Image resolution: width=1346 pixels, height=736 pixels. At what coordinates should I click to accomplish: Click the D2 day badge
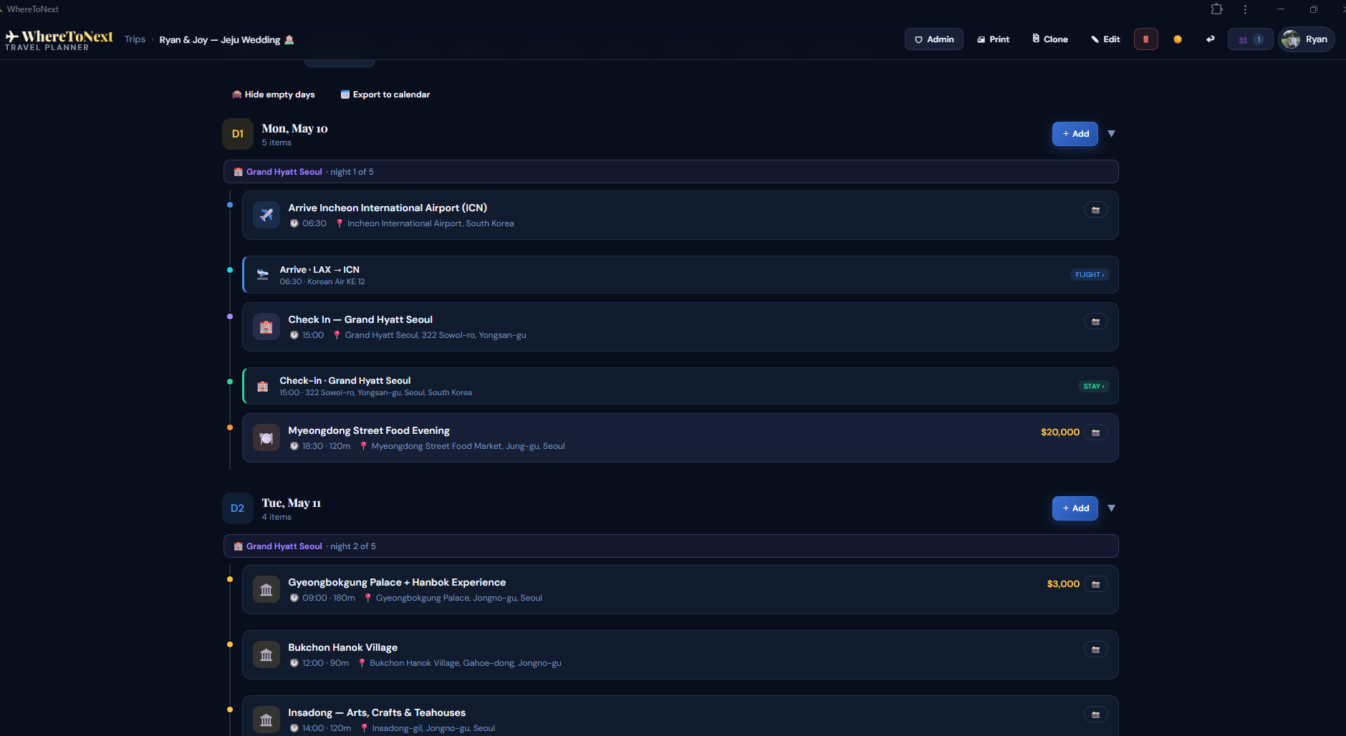tap(238, 508)
